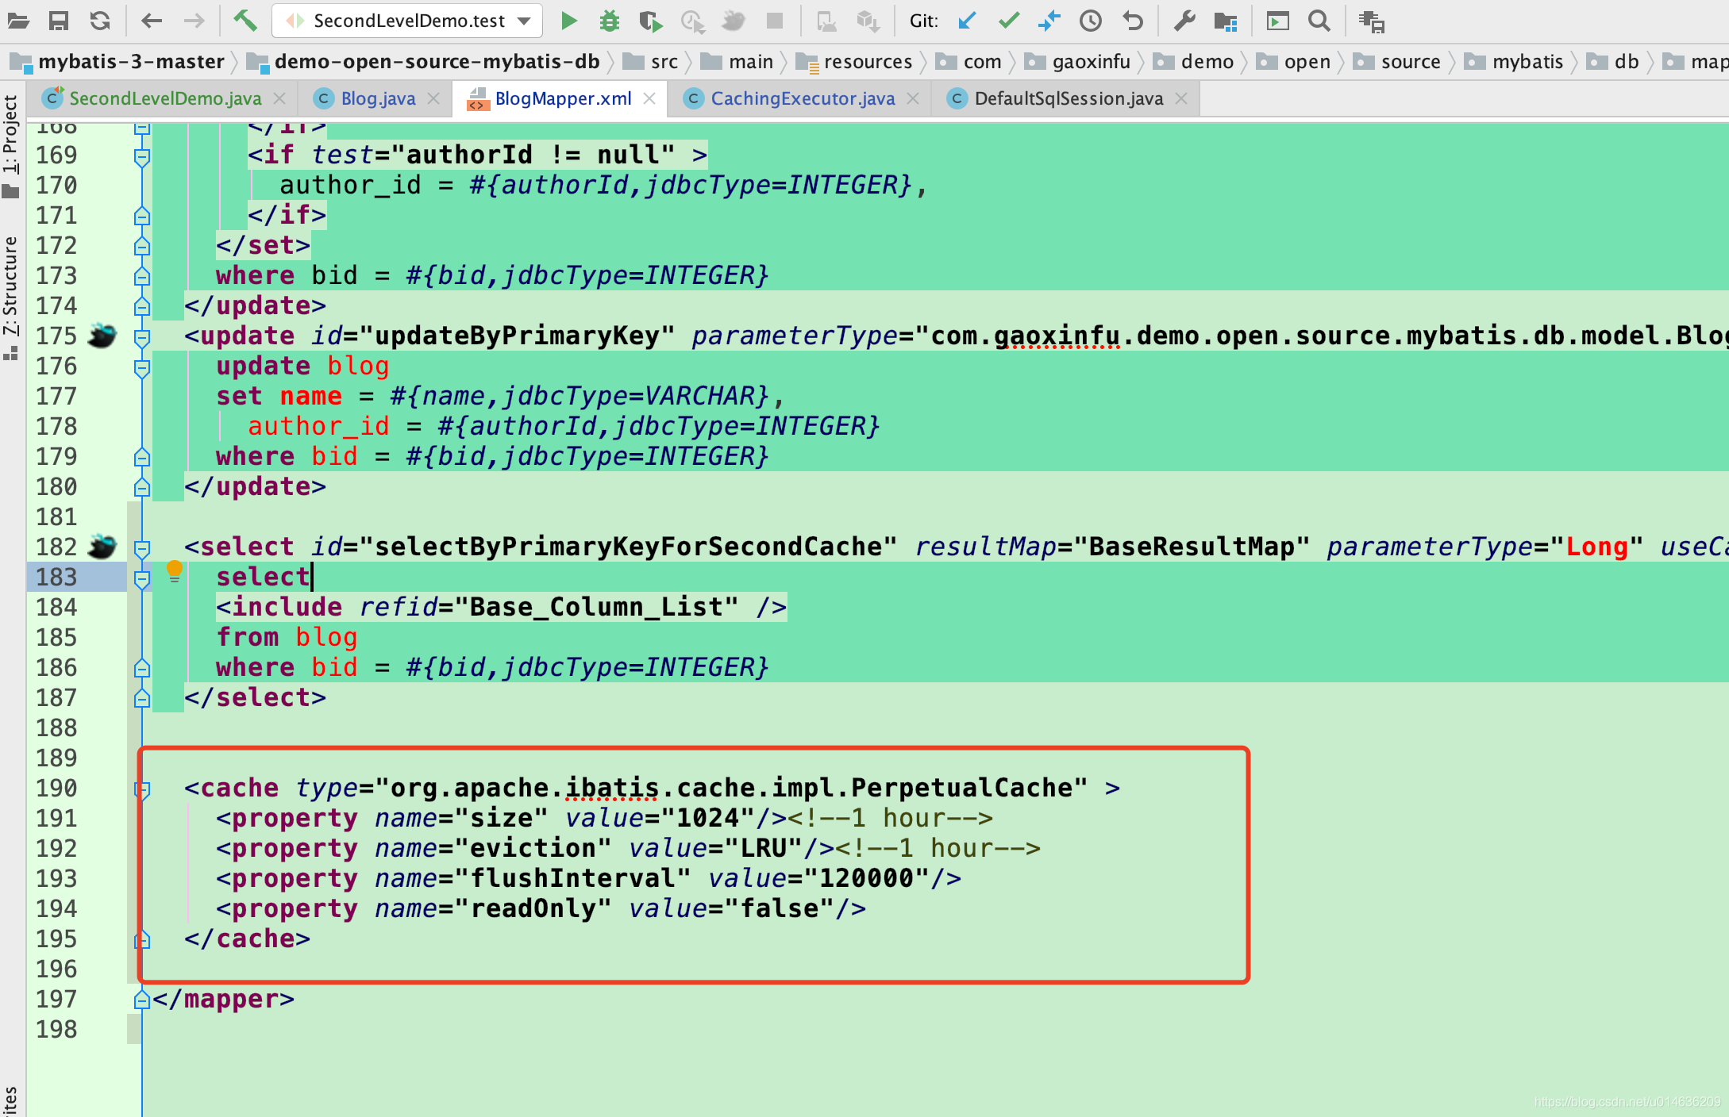Git compare with branch arrows icon
This screenshot has width=1729, height=1117.
point(1049,21)
